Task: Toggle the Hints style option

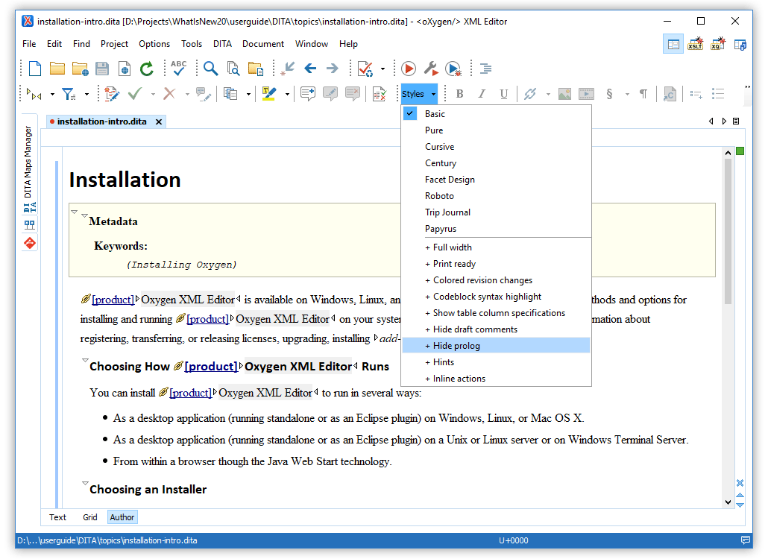Action: click(496, 362)
